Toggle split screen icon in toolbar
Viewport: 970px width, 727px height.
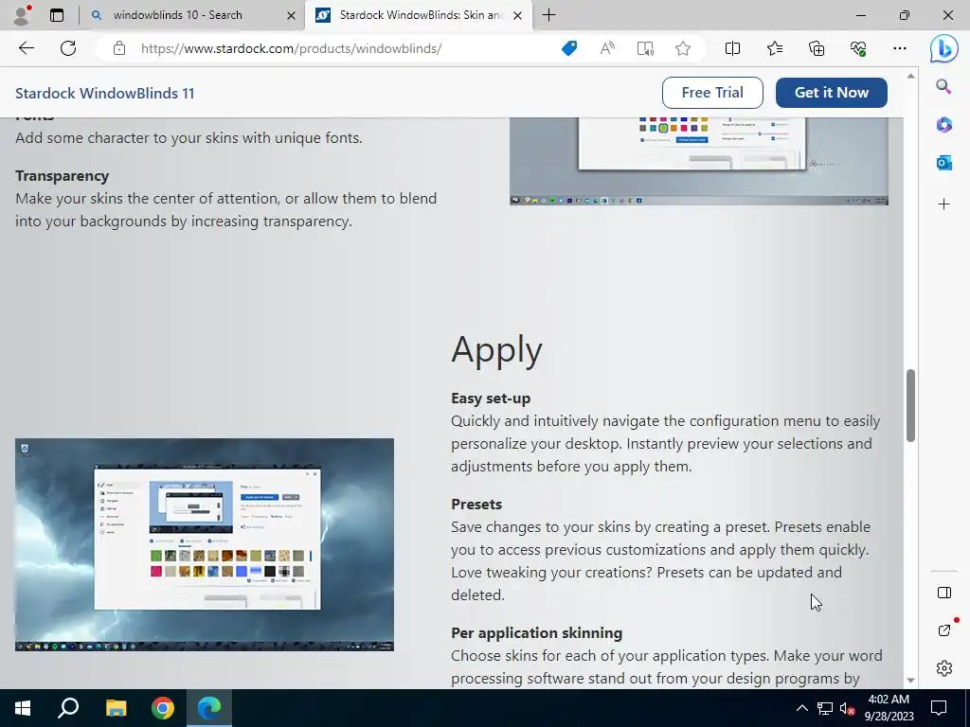pos(732,48)
